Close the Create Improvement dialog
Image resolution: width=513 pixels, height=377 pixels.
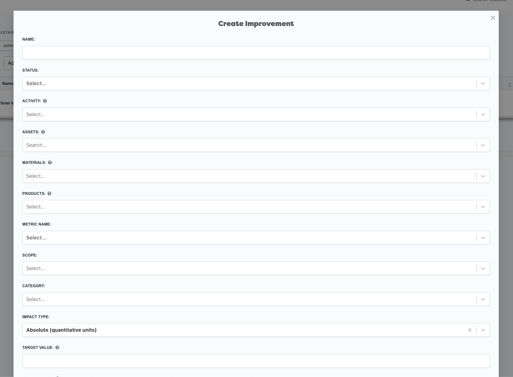tap(493, 18)
